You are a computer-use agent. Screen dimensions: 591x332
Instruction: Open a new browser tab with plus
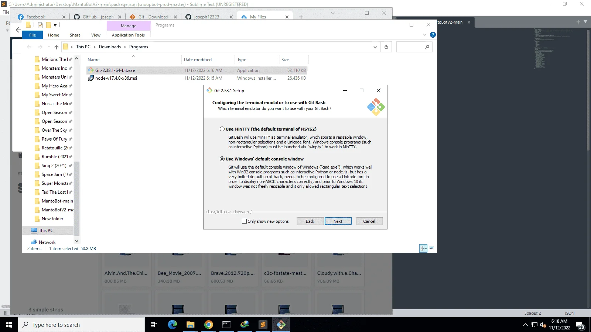[x=301, y=17]
